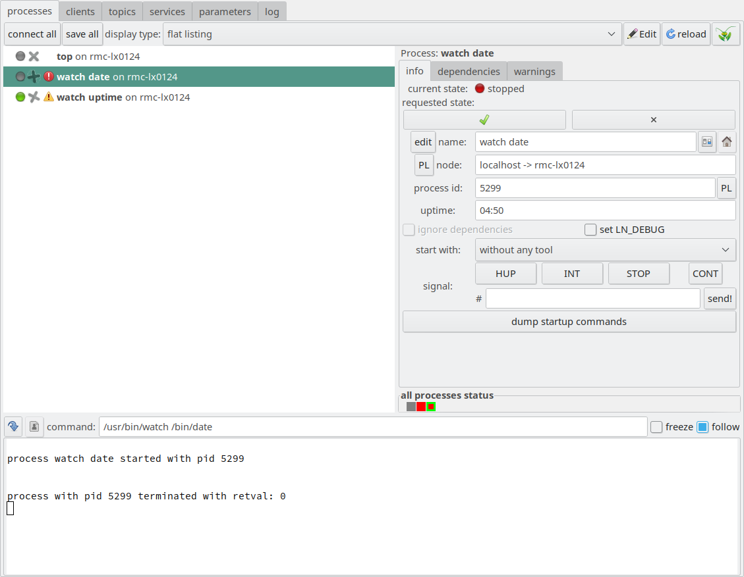
Task: Click the name input field
Action: coord(586,142)
